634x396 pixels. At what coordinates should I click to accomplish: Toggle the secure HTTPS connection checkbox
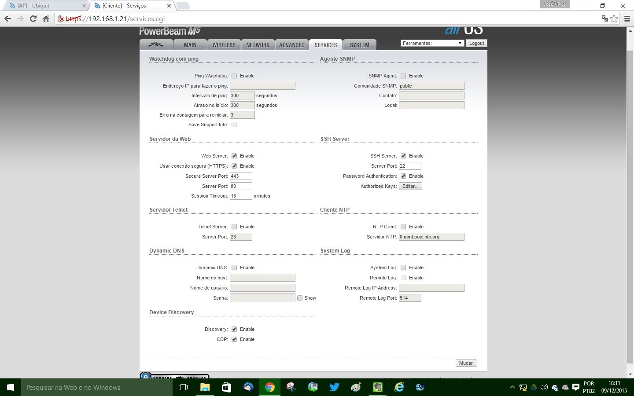(x=234, y=166)
